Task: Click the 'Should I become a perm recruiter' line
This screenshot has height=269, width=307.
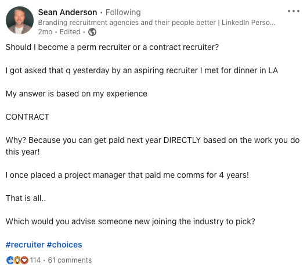Action: coord(112,47)
